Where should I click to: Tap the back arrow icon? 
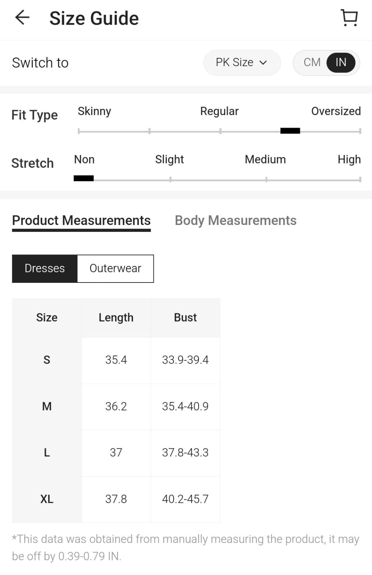coord(22,18)
